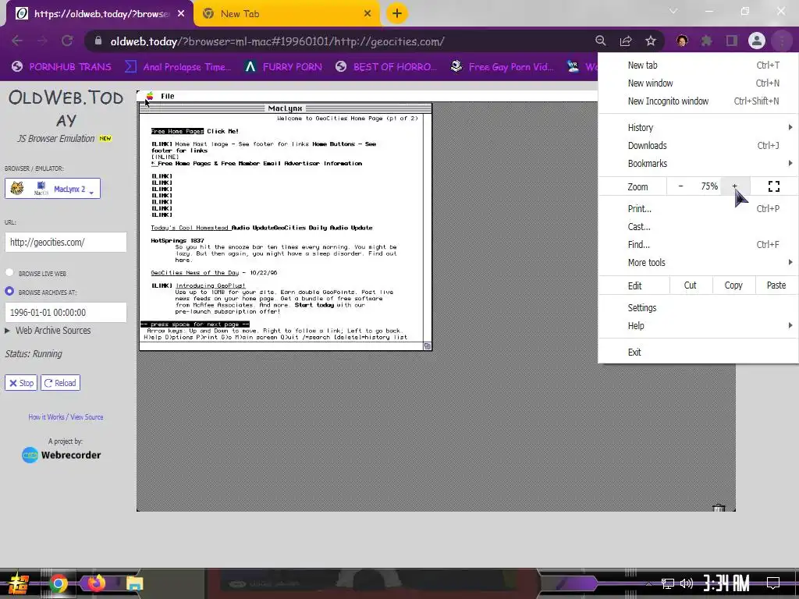Viewport: 799px width, 599px height.
Task: Click the volume icon in the system tray
Action: (x=687, y=583)
